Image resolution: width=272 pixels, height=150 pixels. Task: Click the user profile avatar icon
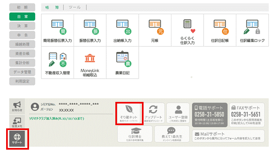(35, 107)
